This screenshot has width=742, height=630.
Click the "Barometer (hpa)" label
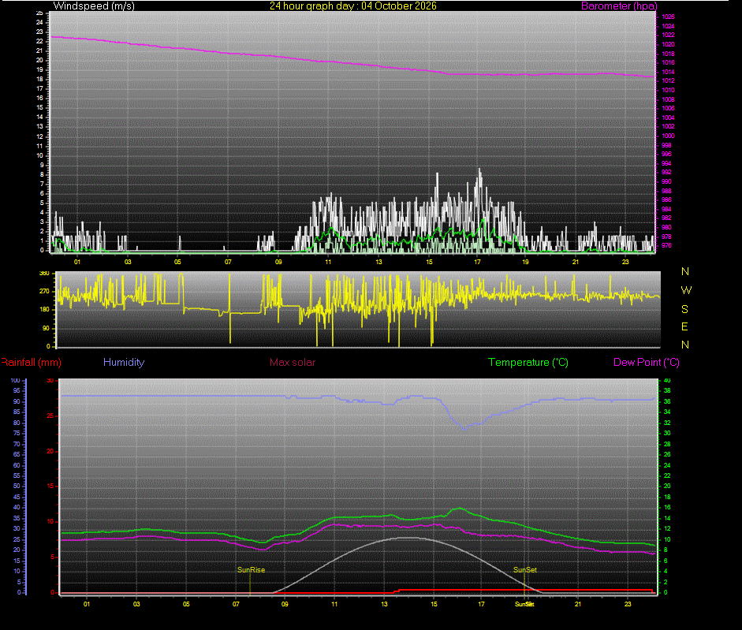tap(619, 6)
